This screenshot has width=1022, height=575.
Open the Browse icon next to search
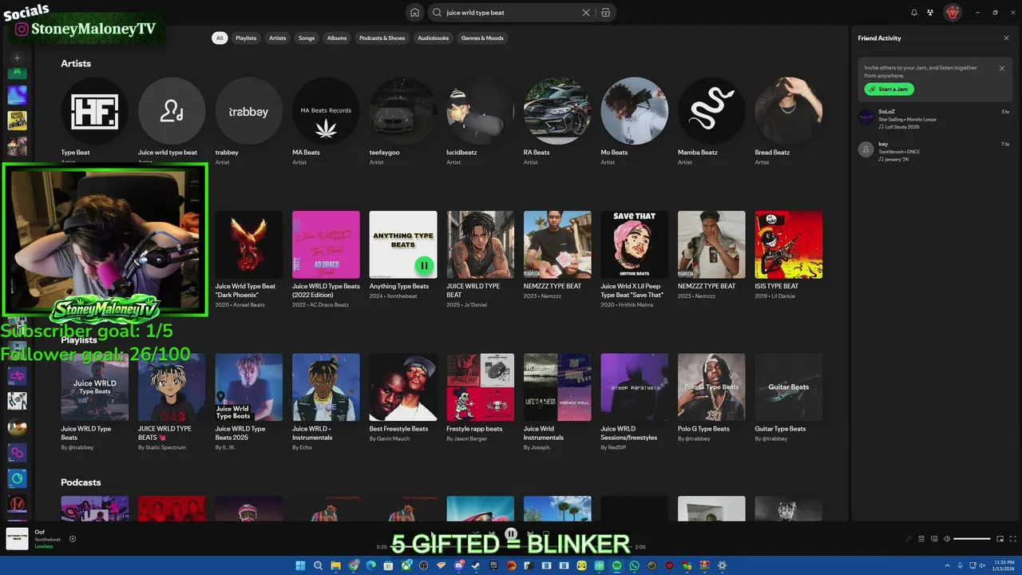(605, 13)
